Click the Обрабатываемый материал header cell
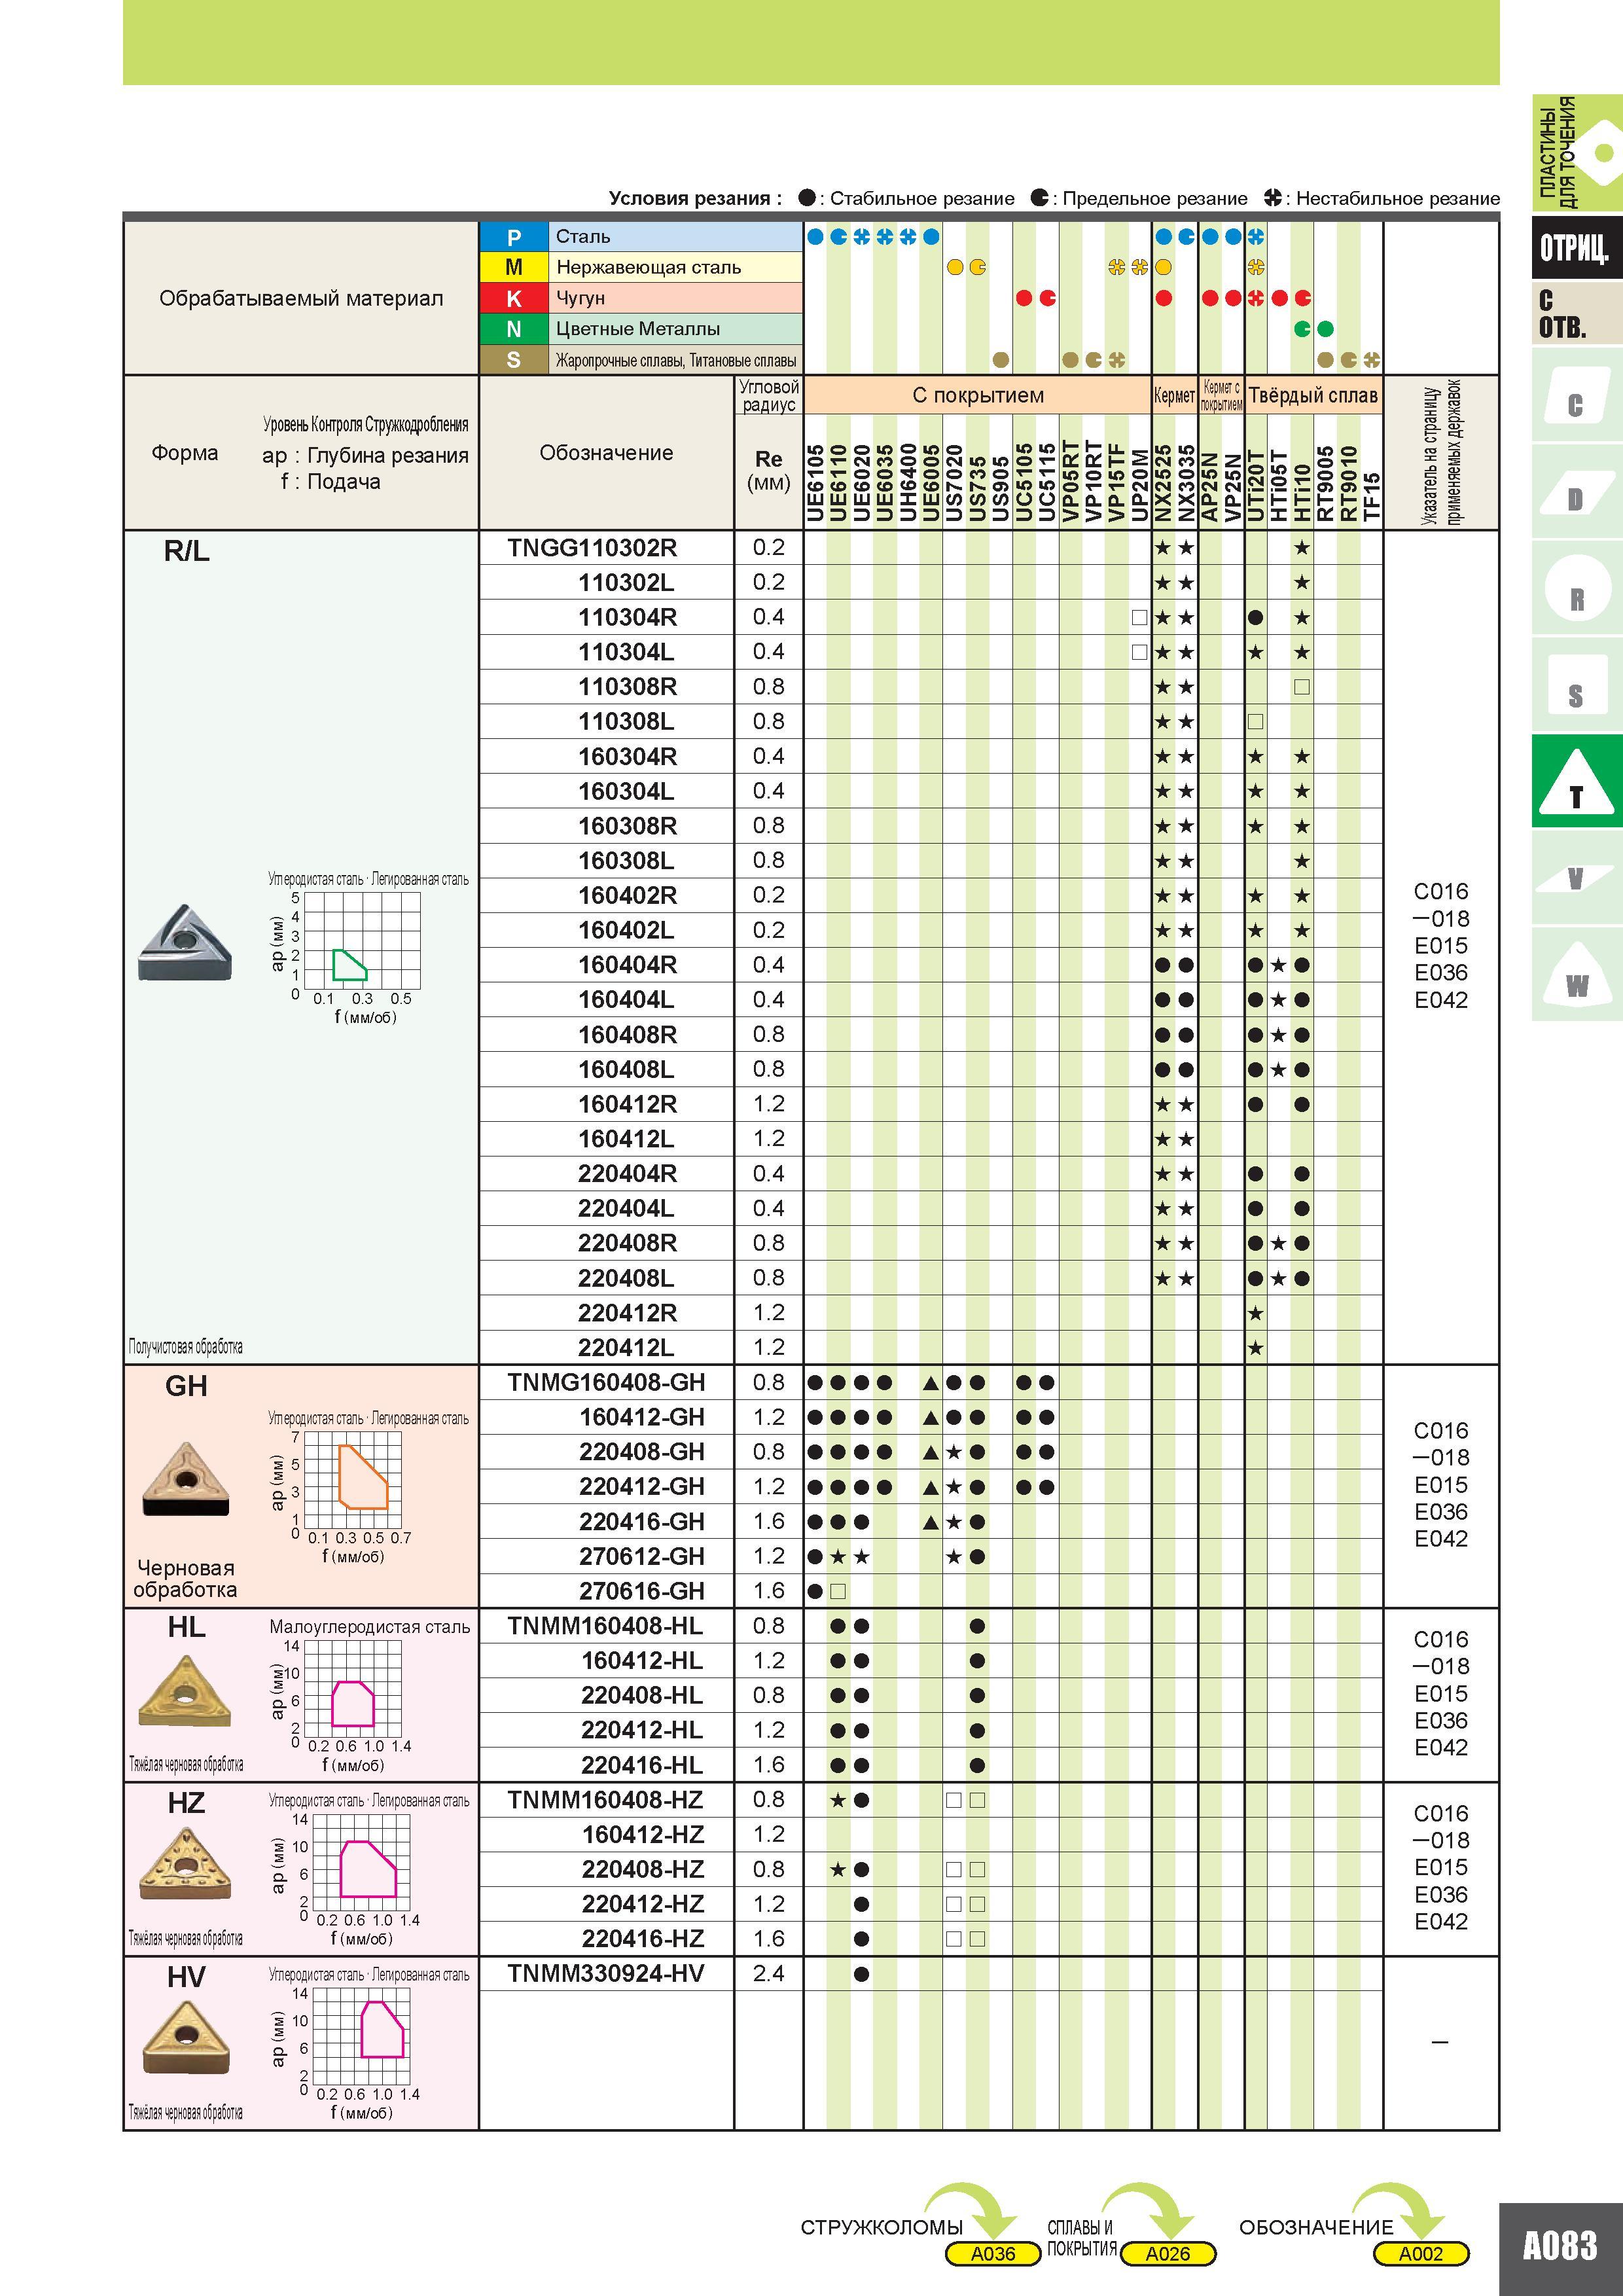This screenshot has width=1623, height=2296. pyautogui.click(x=301, y=298)
